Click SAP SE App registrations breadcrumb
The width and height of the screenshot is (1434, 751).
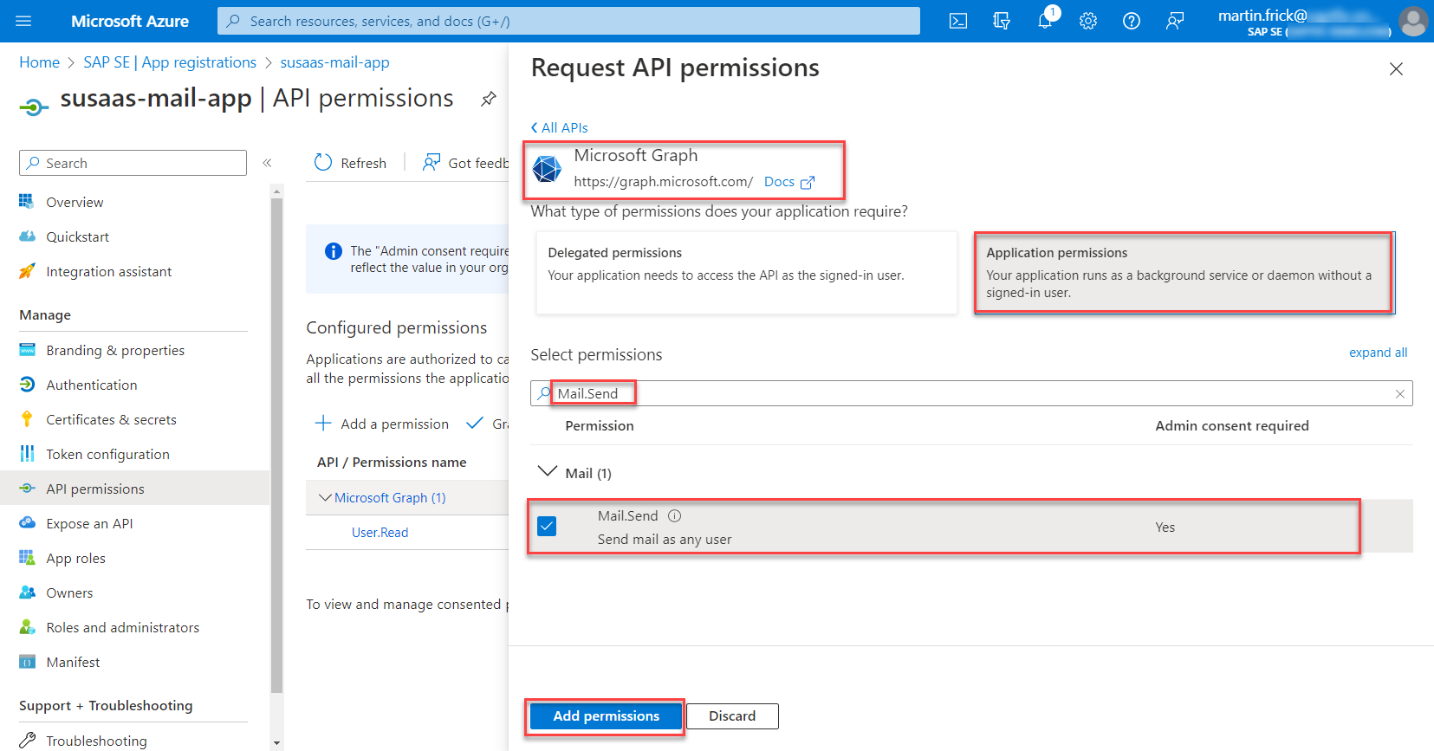170,62
